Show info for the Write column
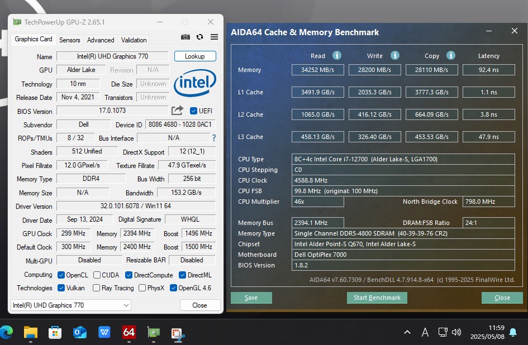The image size is (528, 345). (x=395, y=55)
